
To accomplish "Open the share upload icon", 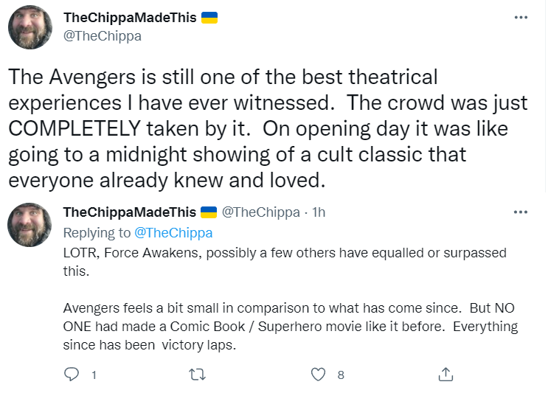I will coord(445,374).
